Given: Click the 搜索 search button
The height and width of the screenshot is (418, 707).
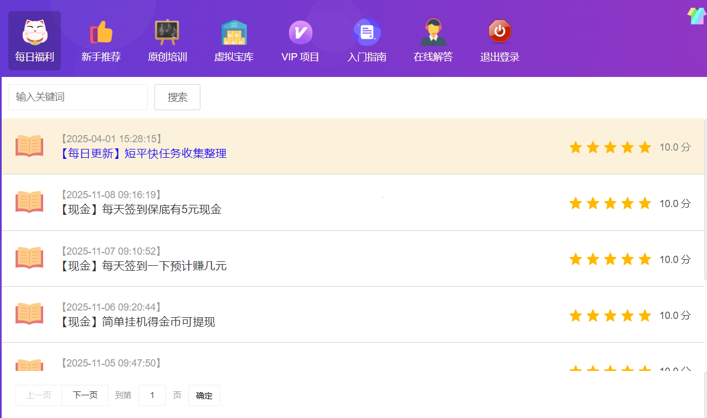Looking at the screenshot, I should pos(177,97).
